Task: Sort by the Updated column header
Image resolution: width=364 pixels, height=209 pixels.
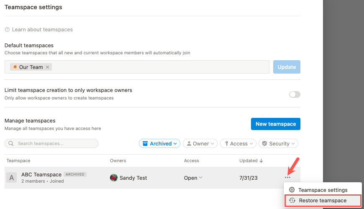Action: point(251,161)
